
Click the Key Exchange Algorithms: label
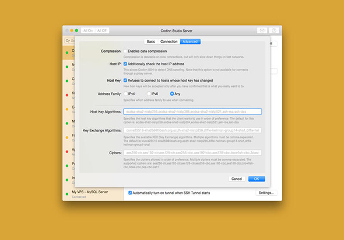[102, 131]
